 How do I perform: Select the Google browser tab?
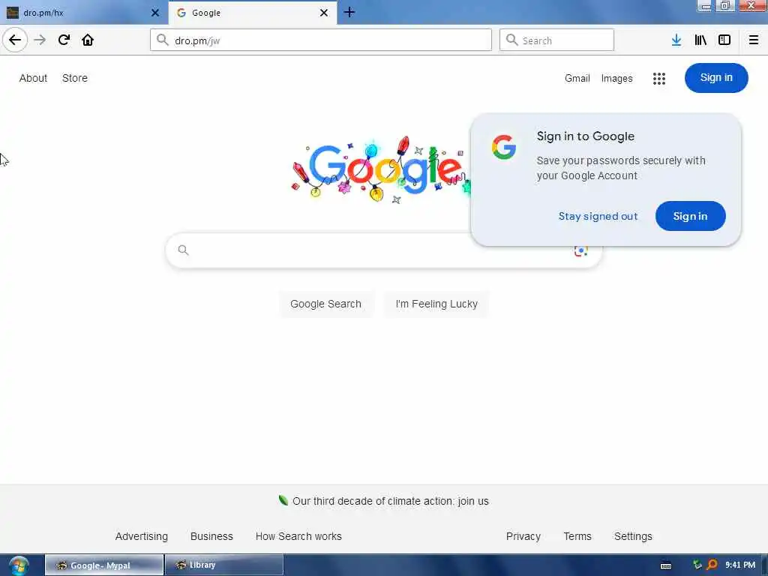pos(252,13)
